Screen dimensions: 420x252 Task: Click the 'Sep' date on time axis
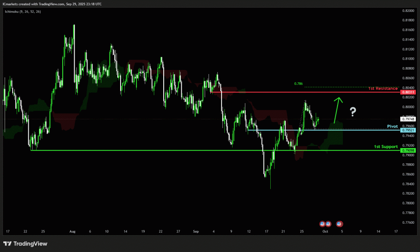click(x=195, y=231)
